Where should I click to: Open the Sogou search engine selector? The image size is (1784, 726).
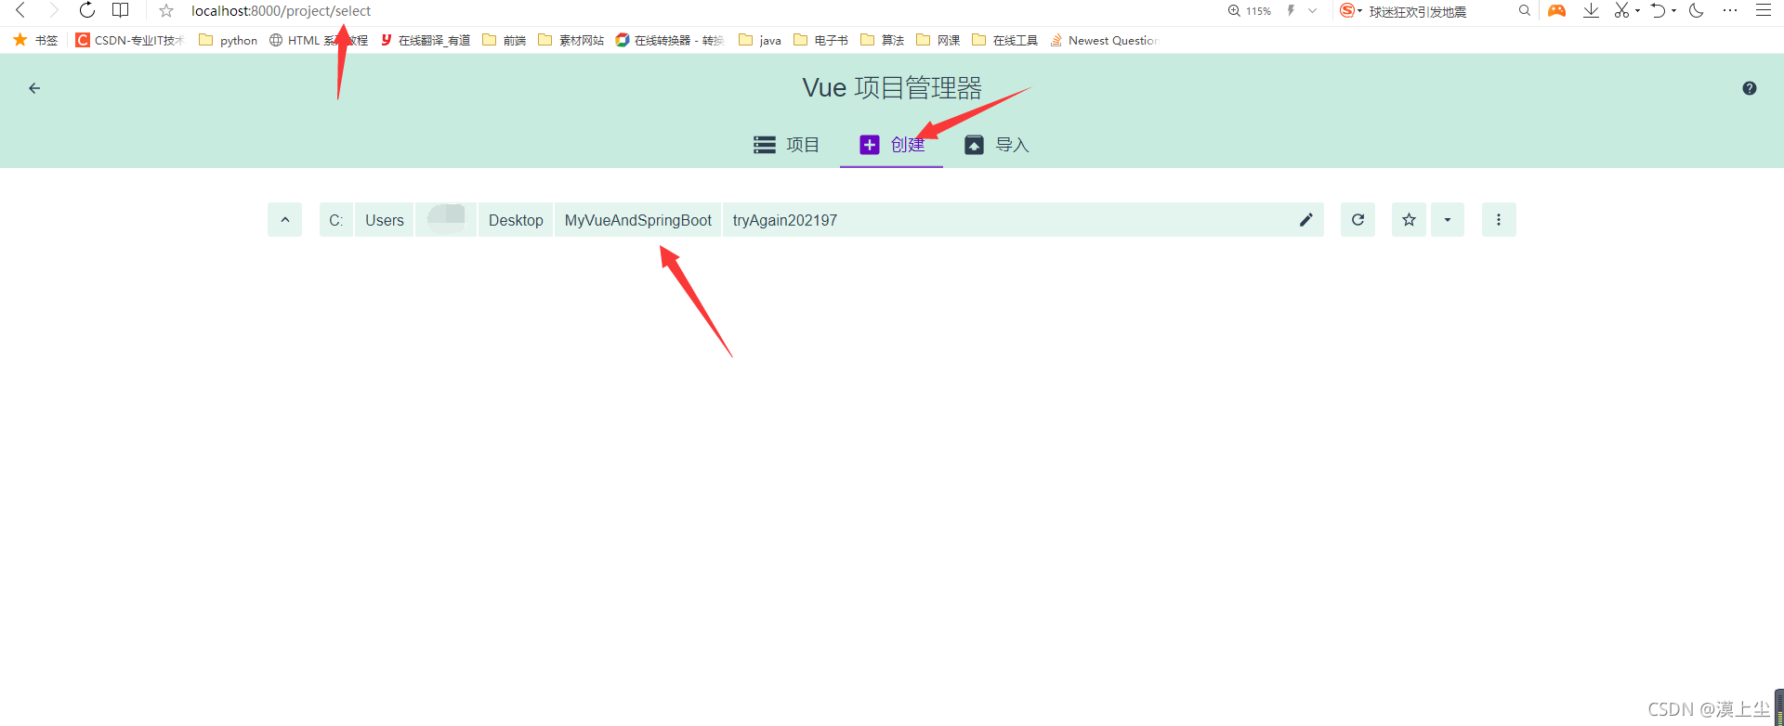point(1351,11)
